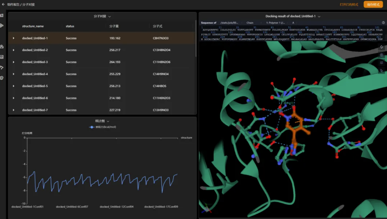
Task: Open the table view icon in left sidebar
Action: (x=2, y=15)
